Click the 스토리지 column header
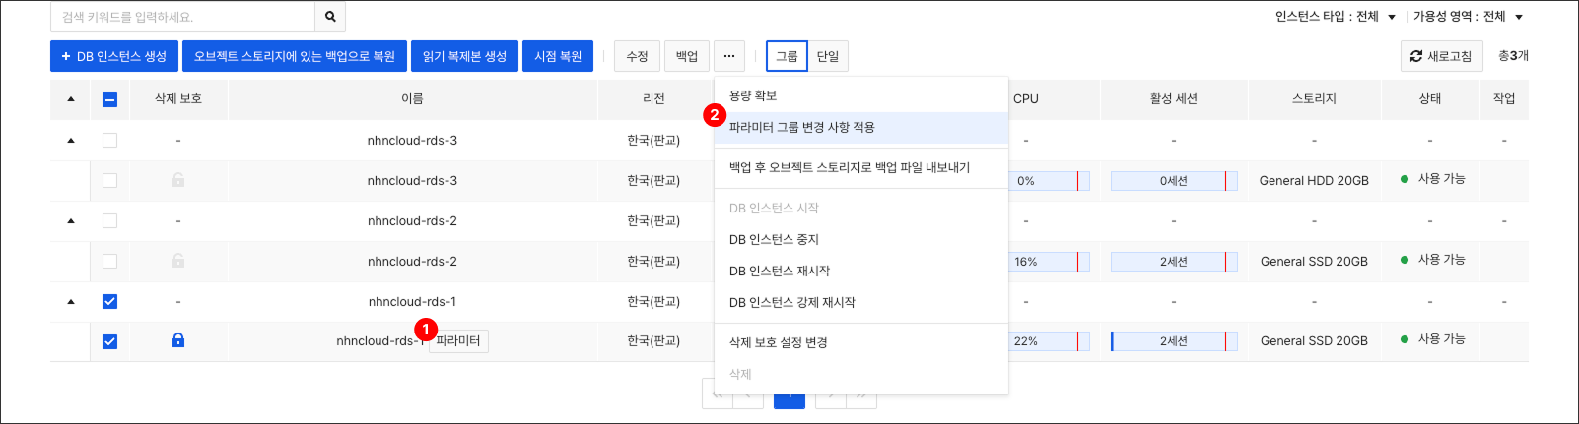 click(x=1314, y=99)
